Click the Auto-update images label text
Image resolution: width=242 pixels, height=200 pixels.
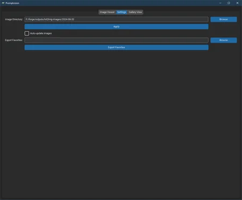pyautogui.click(x=41, y=33)
